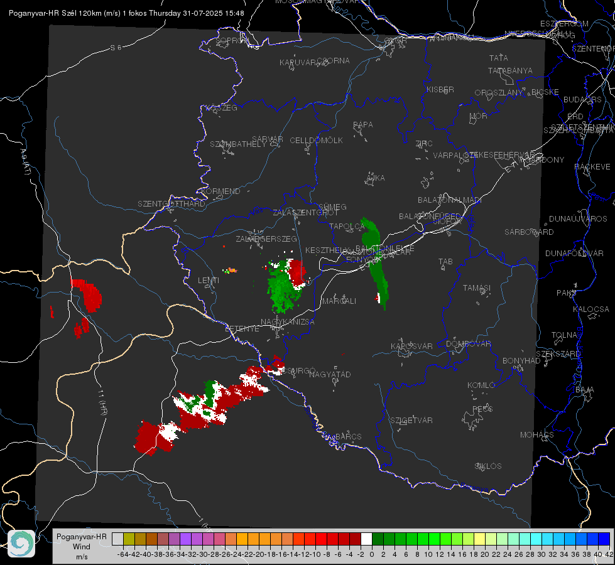The height and width of the screenshot is (565, 615).
Task: Pick the purple swatch between -34 and -32
Action: pos(185,539)
